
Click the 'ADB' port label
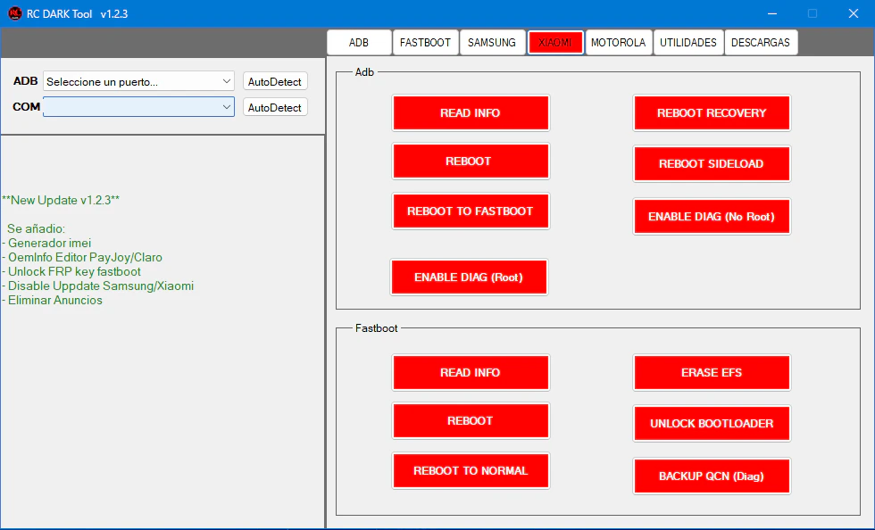coord(26,81)
